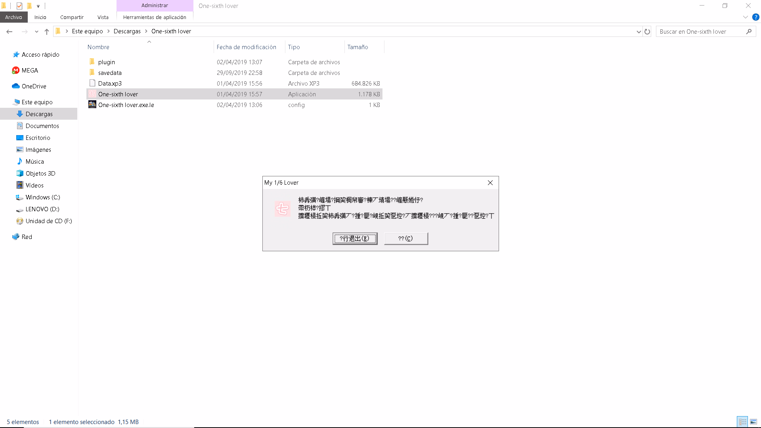Click the 01/04/2019 15:56 date cell
Viewport: 761px width, 428px height.
click(x=239, y=84)
